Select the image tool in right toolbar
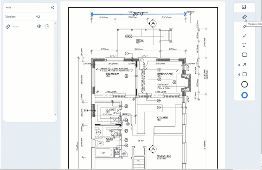The height and width of the screenshot is (170, 262). pyautogui.click(x=244, y=7)
